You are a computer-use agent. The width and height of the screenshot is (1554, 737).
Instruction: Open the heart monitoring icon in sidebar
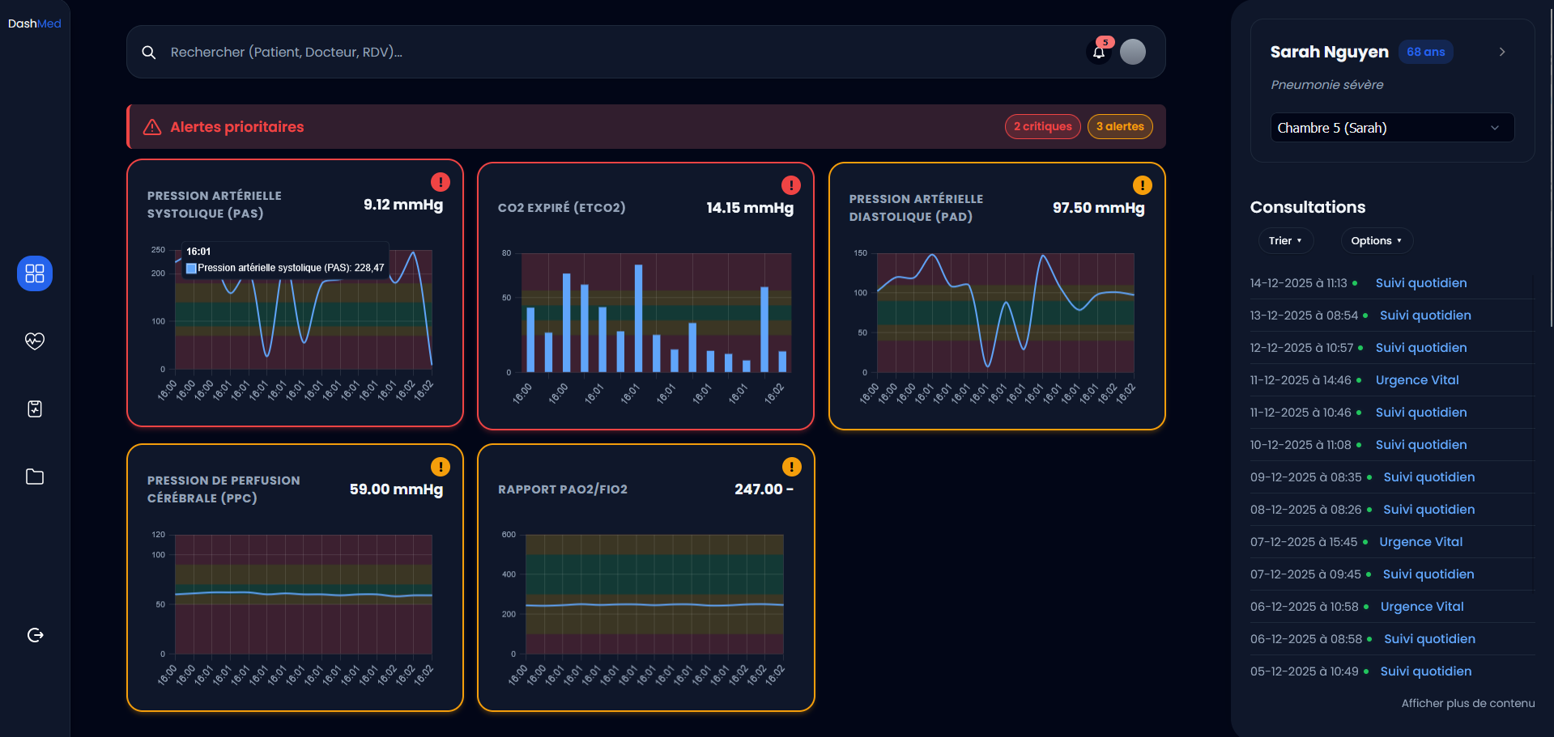(x=35, y=341)
